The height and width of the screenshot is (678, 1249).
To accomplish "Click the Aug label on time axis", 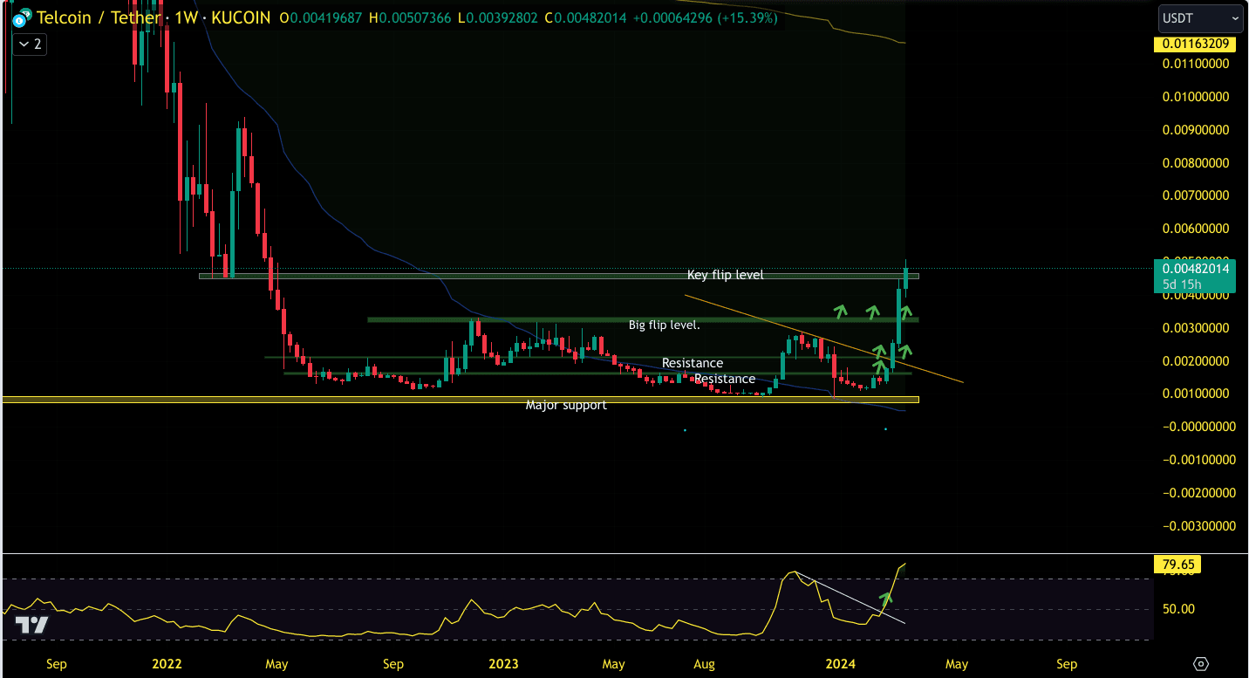I will (704, 664).
